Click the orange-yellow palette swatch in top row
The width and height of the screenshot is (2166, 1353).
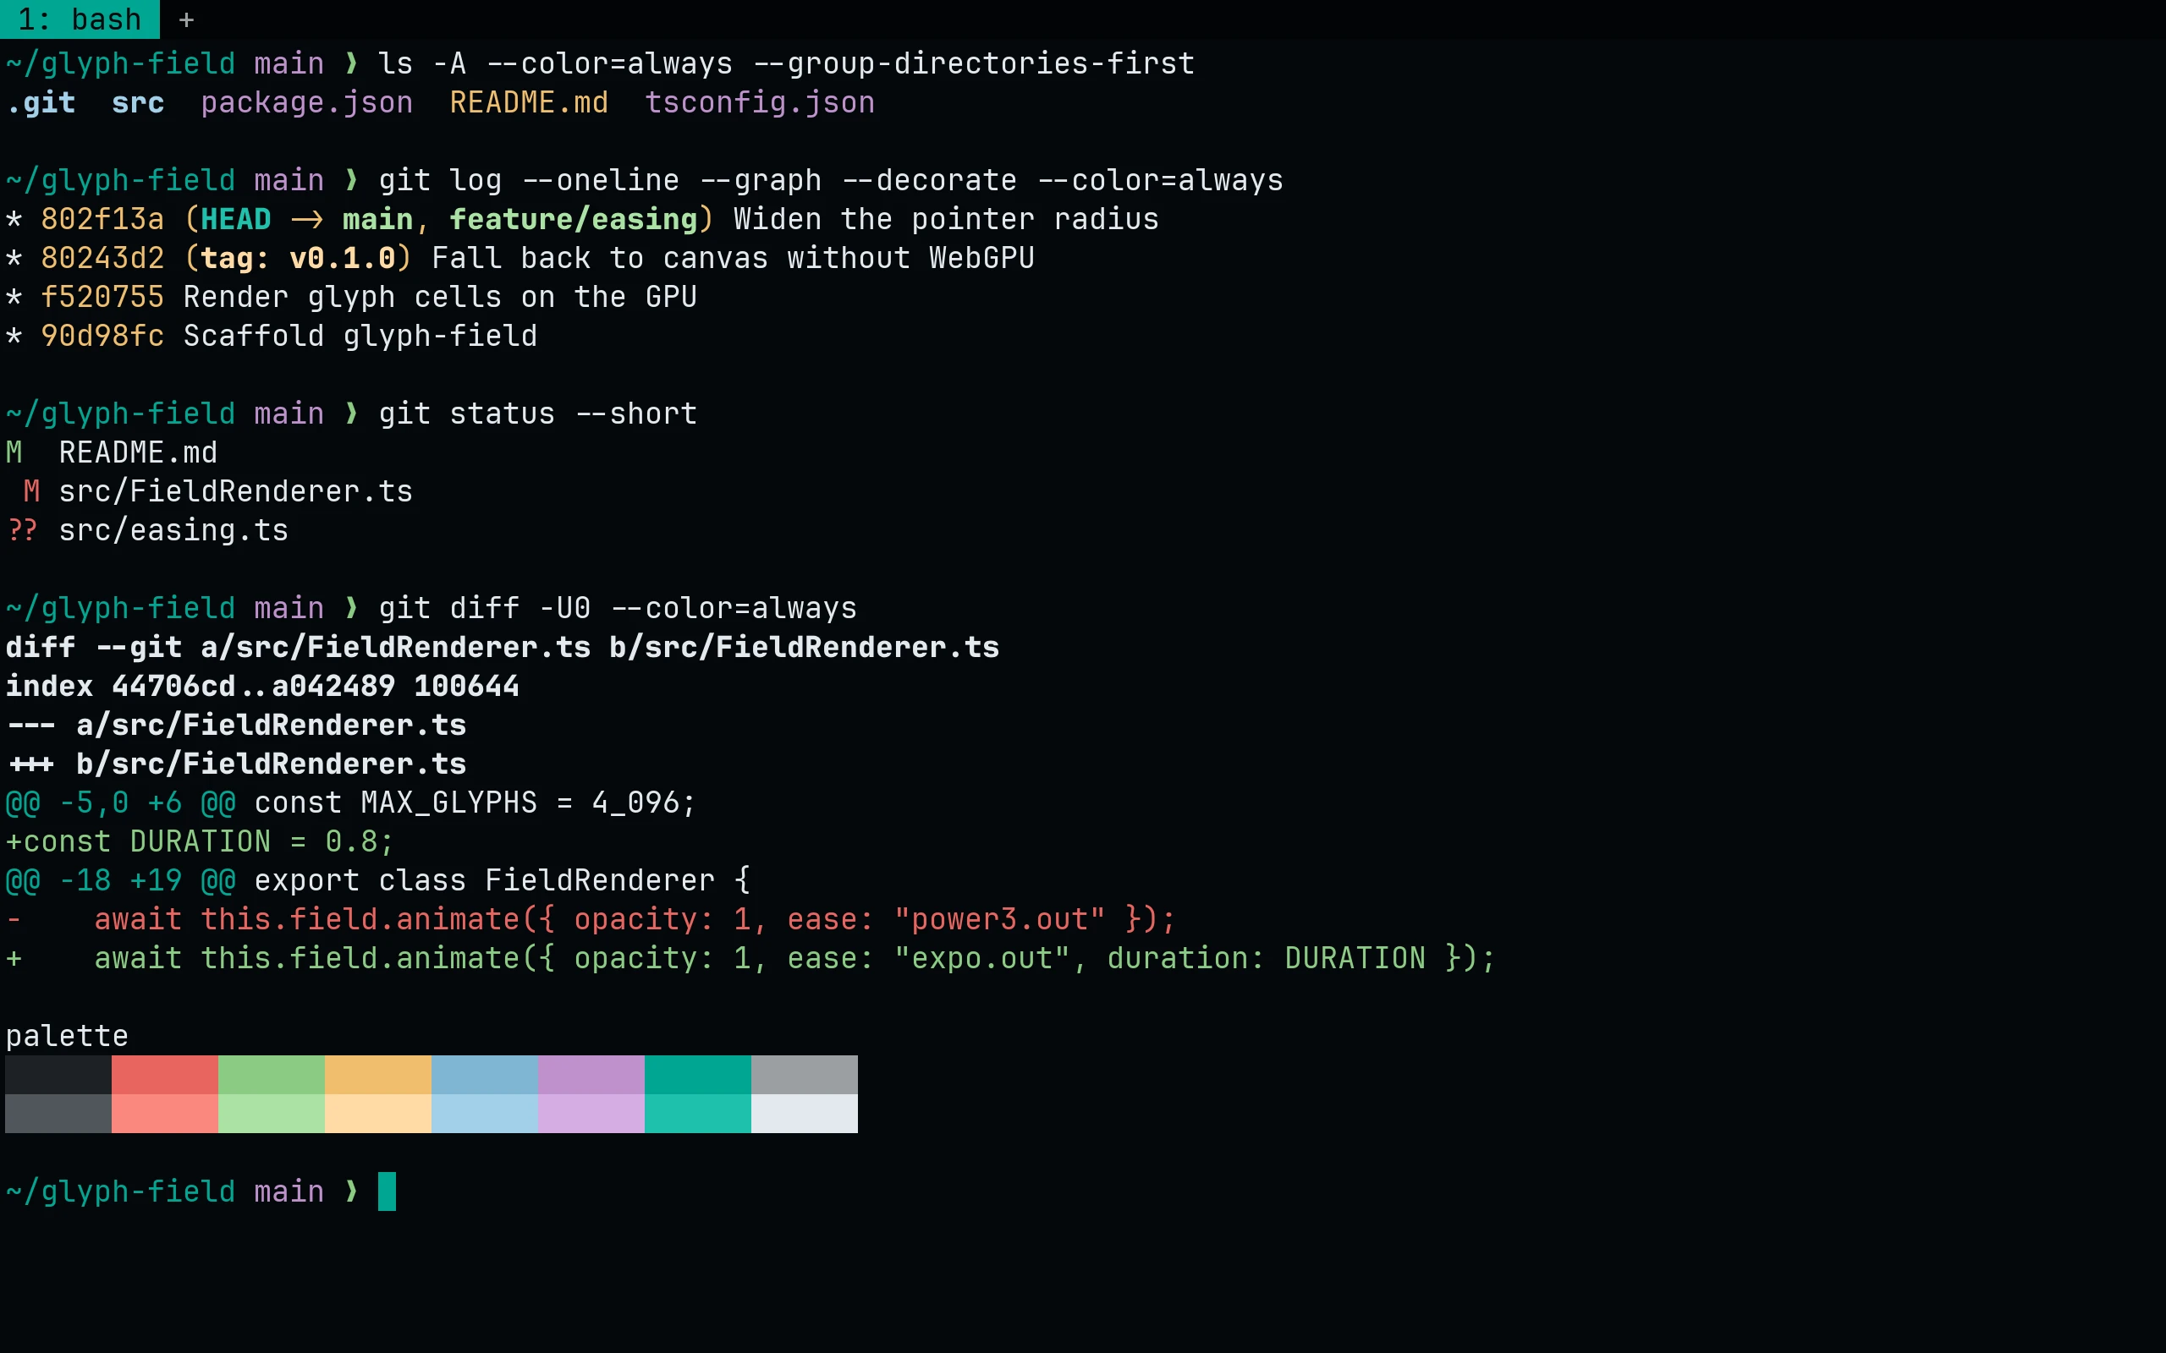[x=377, y=1075]
